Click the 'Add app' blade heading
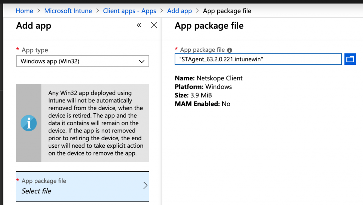Image resolution: width=363 pixels, height=205 pixels. point(34,26)
